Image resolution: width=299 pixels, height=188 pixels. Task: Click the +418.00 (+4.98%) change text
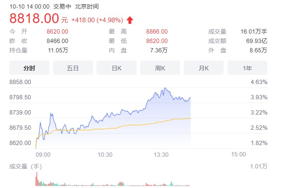coord(97,20)
